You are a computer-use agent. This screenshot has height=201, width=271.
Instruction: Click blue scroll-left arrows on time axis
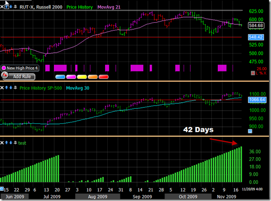click(x=2, y=188)
